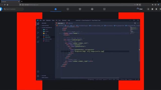Bookmark this page with the star icon
This screenshot has height=90, width=161.
140,5
